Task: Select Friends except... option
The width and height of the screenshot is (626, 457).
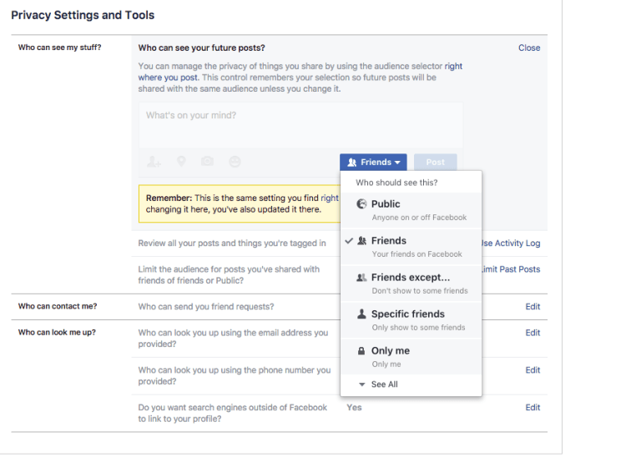Action: (x=411, y=283)
